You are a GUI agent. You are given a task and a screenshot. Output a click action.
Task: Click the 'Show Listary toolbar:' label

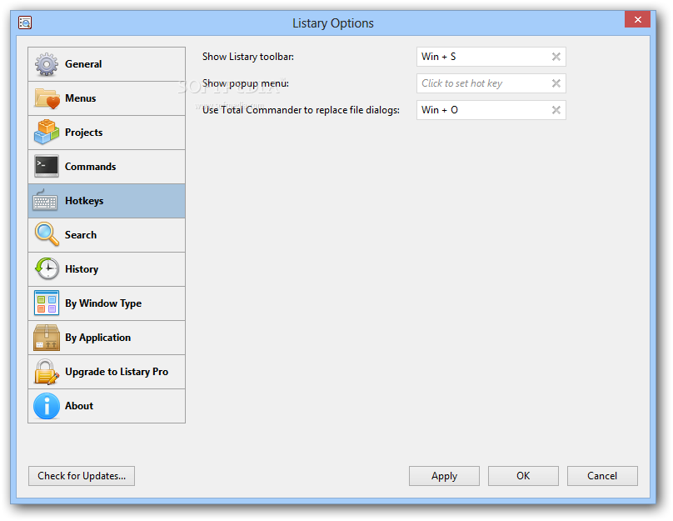point(248,57)
